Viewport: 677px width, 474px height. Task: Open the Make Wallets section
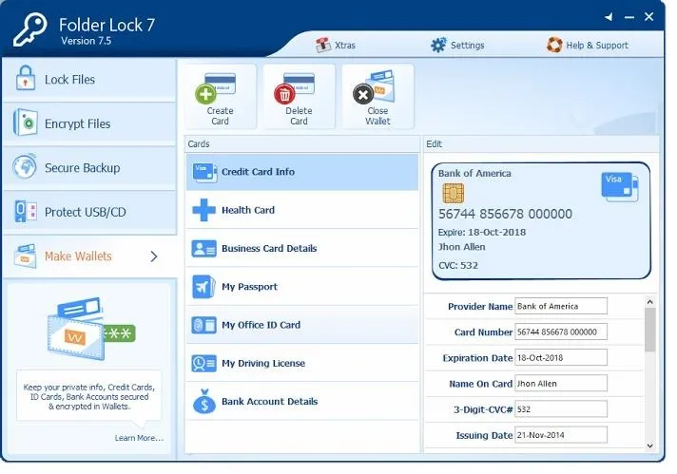point(89,256)
